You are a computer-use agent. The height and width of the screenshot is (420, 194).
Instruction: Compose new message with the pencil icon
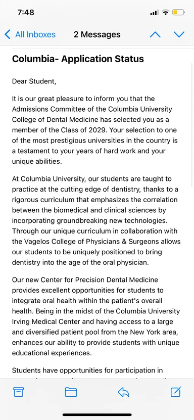[176, 392]
